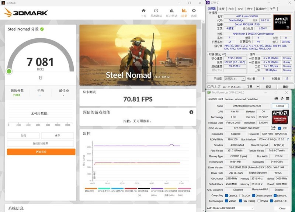The image size is (295, 212).
Task: Click the info icon next to 最佳
Action: coord(67,90)
